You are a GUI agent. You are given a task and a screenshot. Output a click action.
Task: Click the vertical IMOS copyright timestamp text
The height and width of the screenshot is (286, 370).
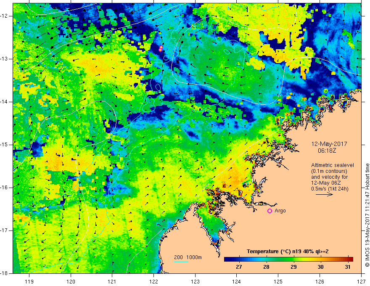[367, 215]
